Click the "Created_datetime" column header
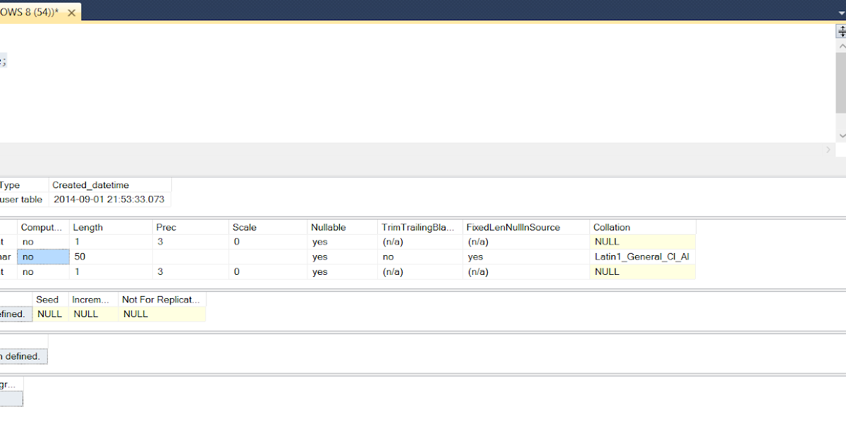 90,185
